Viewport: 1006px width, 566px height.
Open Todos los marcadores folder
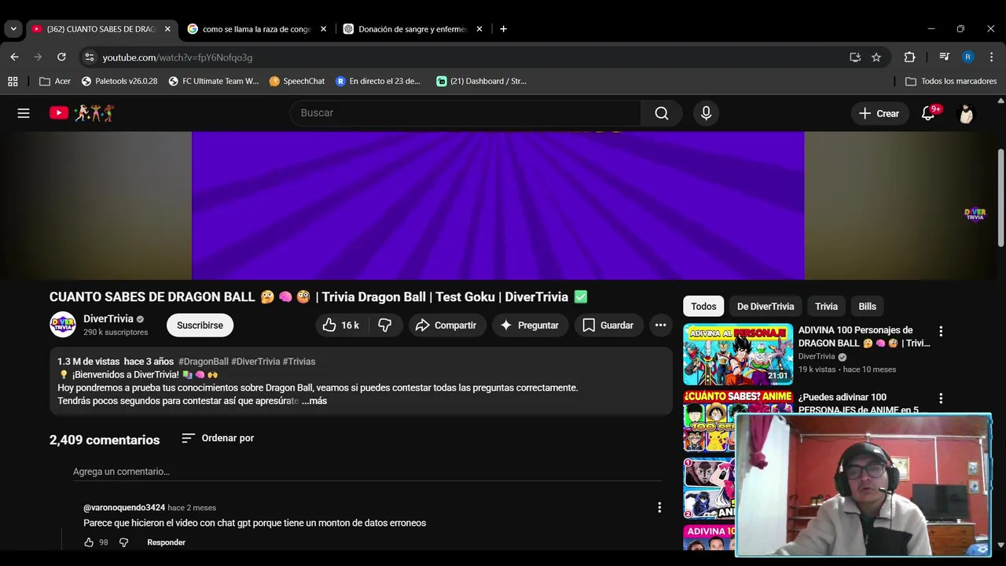click(951, 81)
